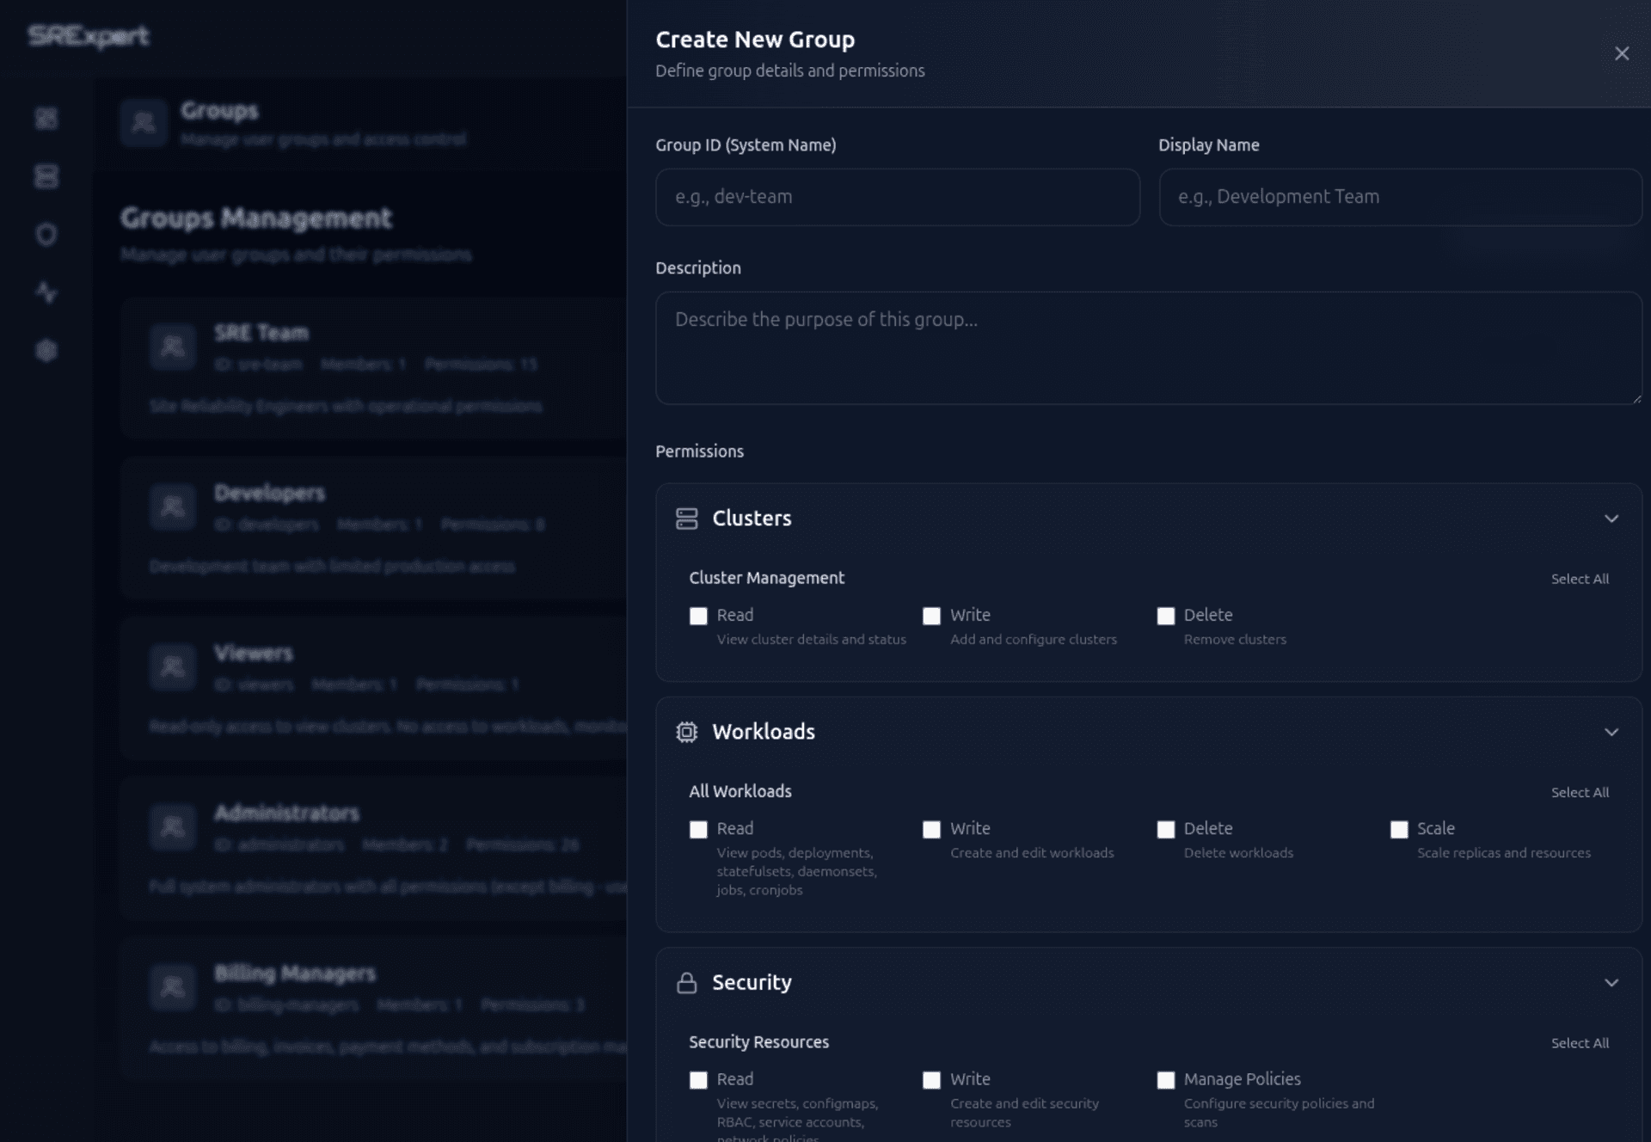Click the CPU icon beside Workloads heading
The height and width of the screenshot is (1142, 1651).
pyautogui.click(x=688, y=731)
